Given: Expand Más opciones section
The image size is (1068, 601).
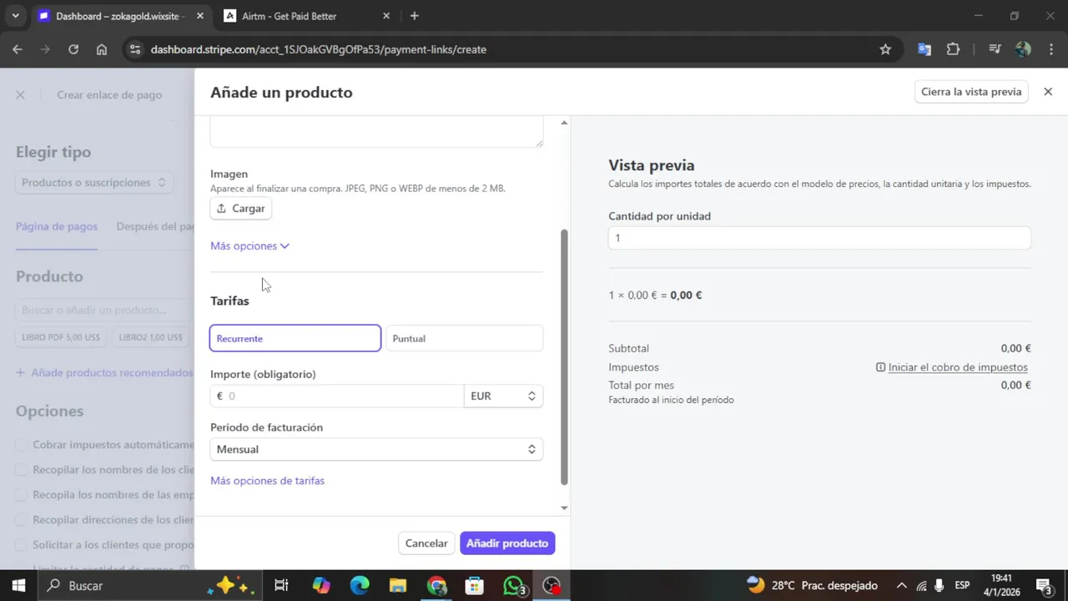Looking at the screenshot, I should pos(249,246).
